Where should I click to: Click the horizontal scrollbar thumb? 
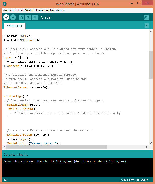[x=57, y=147]
